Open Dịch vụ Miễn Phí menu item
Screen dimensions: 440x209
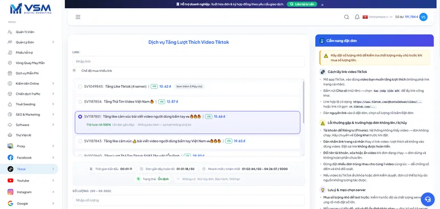(29, 74)
